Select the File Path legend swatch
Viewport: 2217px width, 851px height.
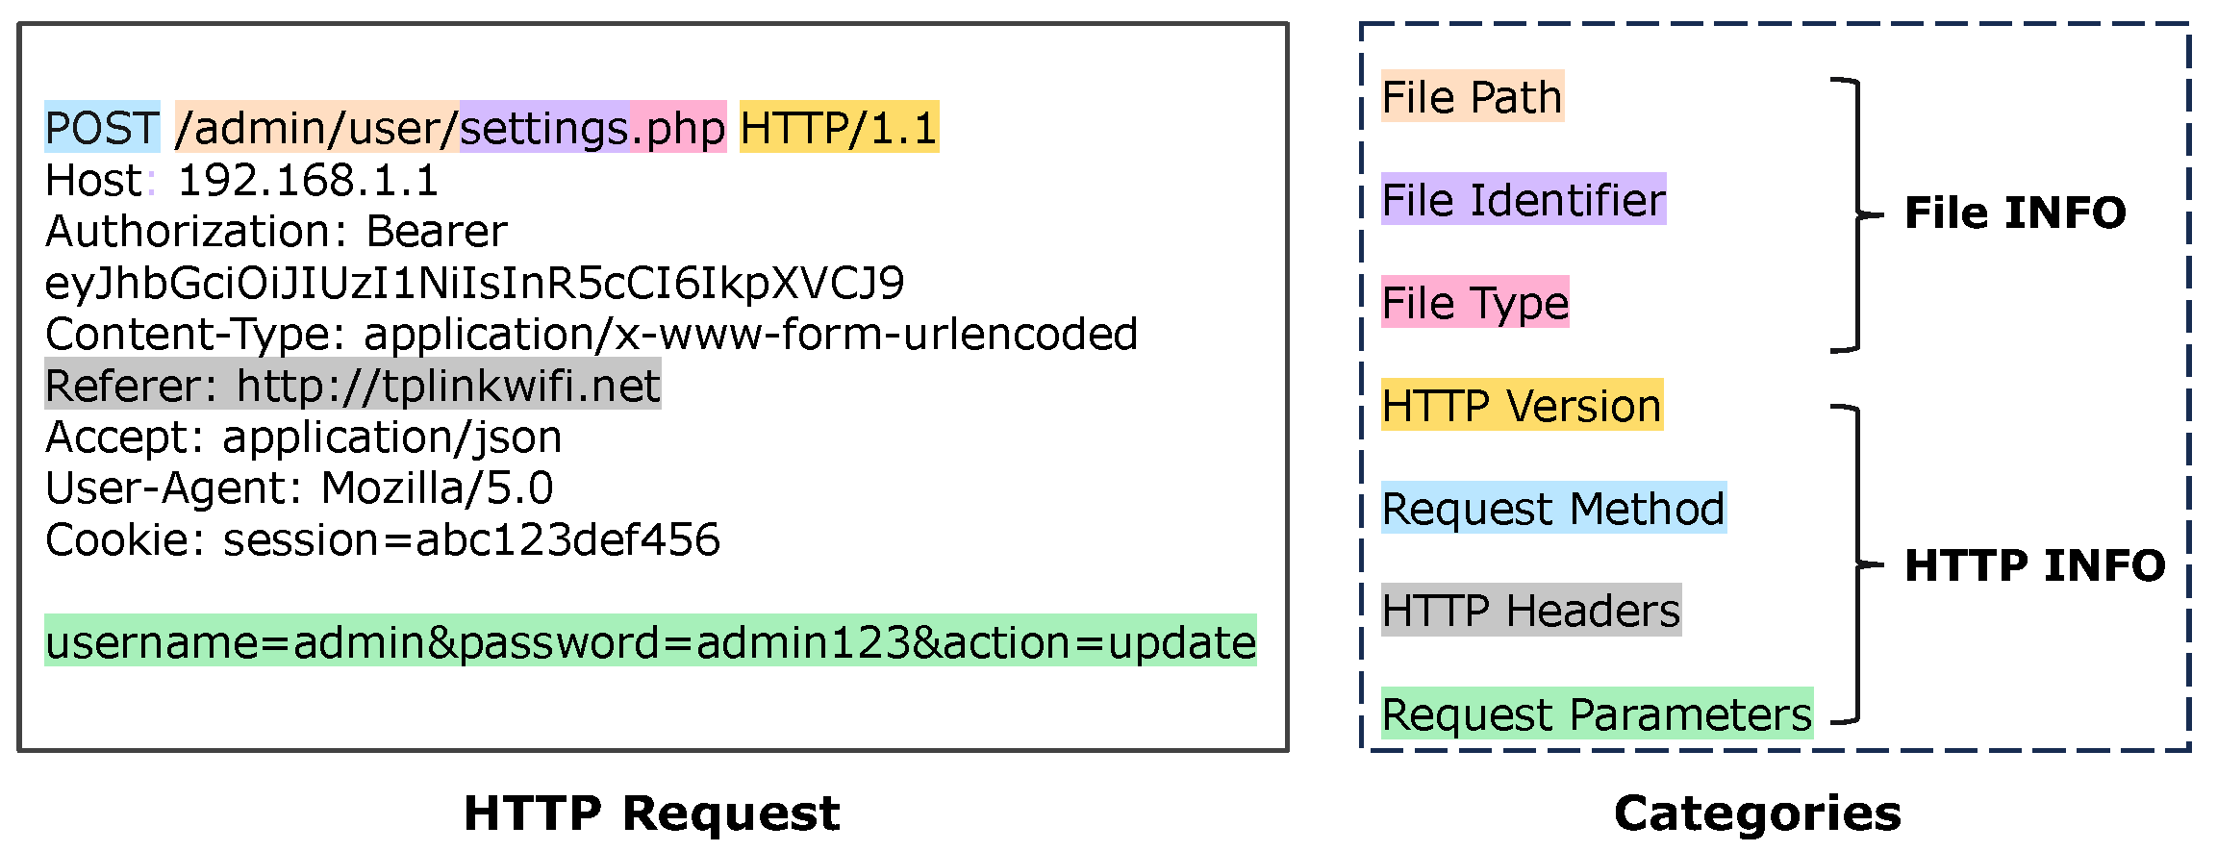coord(1472,97)
